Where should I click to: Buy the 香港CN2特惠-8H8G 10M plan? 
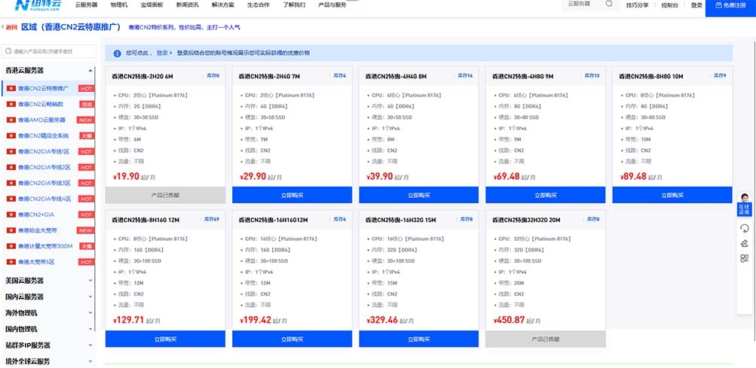[x=672, y=195]
